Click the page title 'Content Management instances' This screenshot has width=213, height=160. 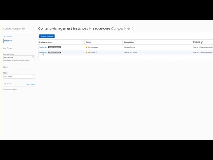pos(63,28)
